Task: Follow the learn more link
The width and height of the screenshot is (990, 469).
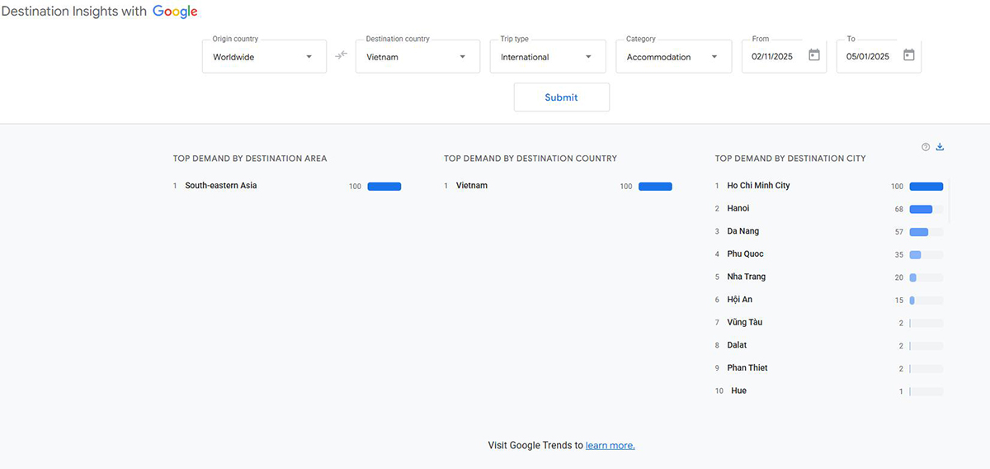Action: [x=610, y=446]
